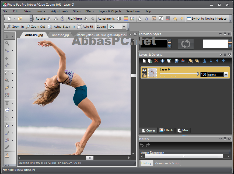Move layer to top with top arrow

(223, 61)
